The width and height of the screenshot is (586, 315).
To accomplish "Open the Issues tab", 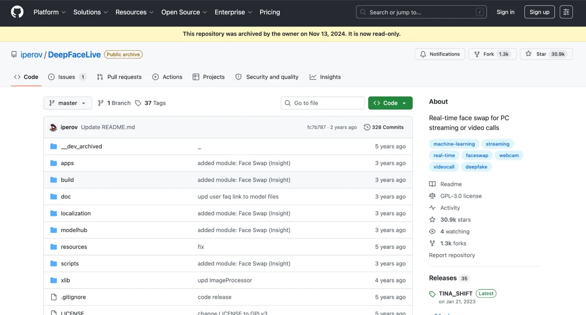I will (67, 77).
